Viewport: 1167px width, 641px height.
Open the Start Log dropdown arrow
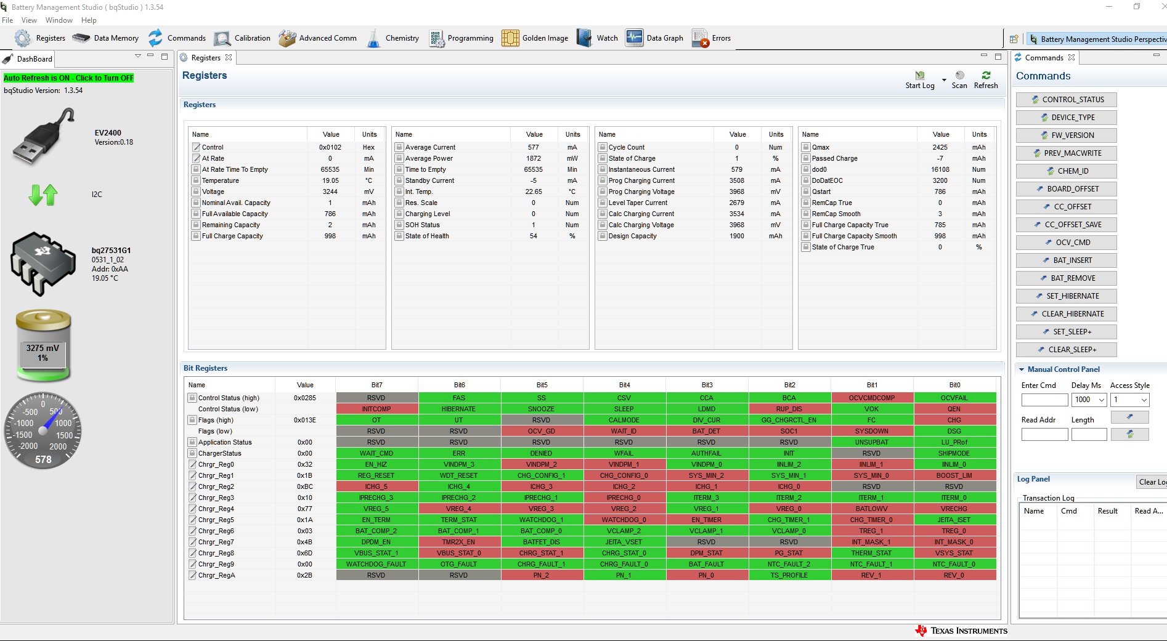tap(944, 80)
